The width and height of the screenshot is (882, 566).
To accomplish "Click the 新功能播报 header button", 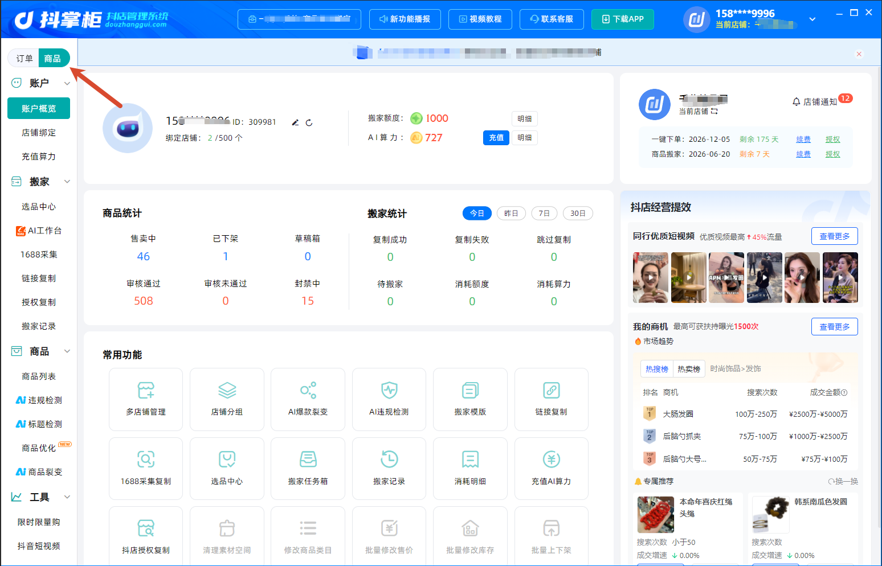I will pos(405,19).
